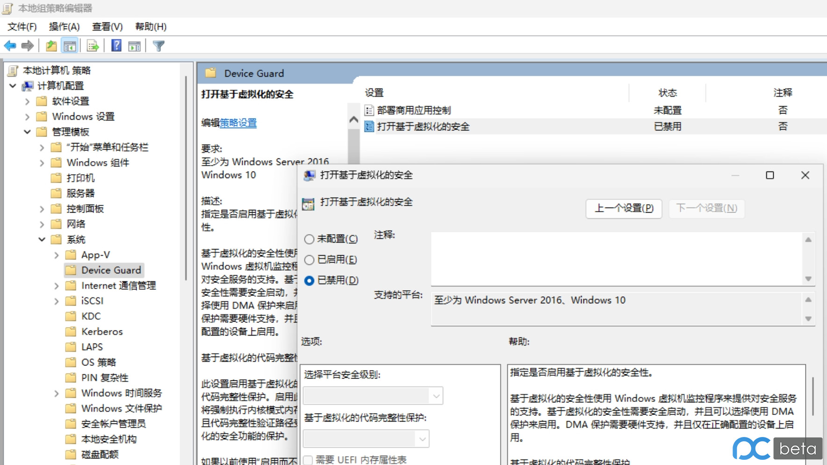Click the Export list toolbar icon
The width and height of the screenshot is (827, 465).
coord(93,46)
